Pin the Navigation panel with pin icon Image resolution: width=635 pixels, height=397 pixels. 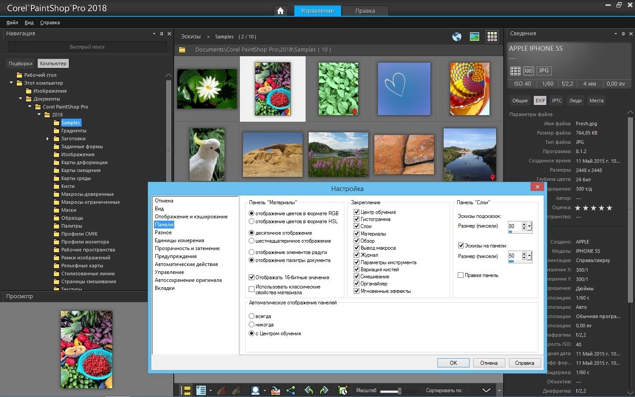(162, 34)
